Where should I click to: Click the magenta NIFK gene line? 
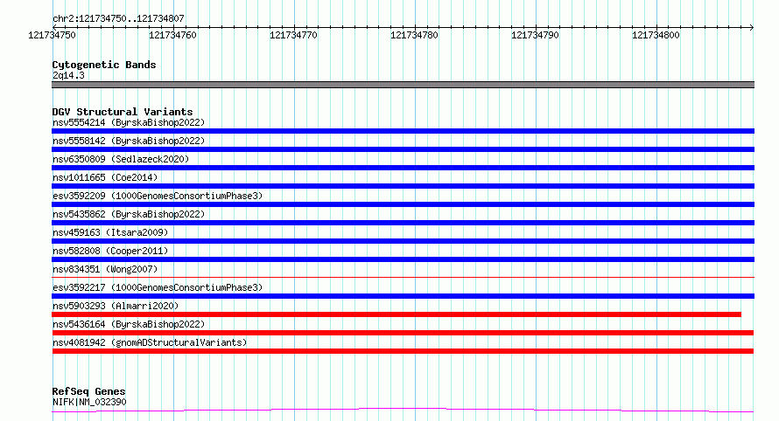(x=403, y=410)
